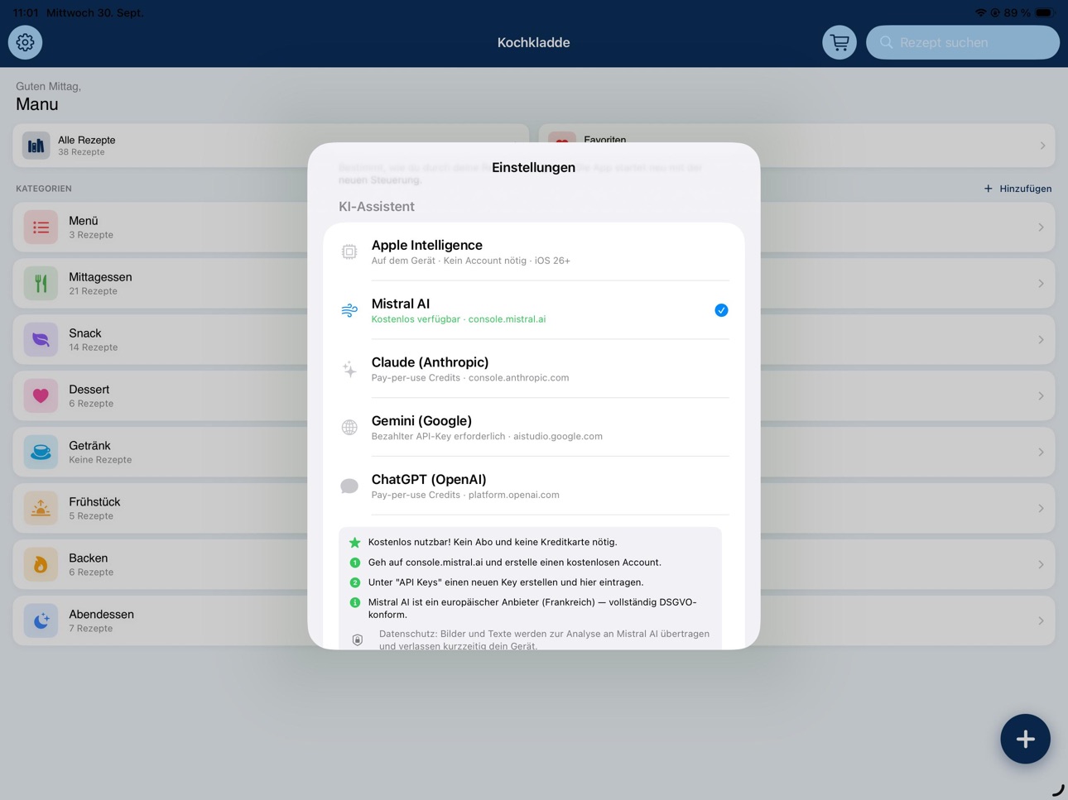Image resolution: width=1068 pixels, height=800 pixels.
Task: Click the Mistral AI wind icon
Action: click(349, 310)
